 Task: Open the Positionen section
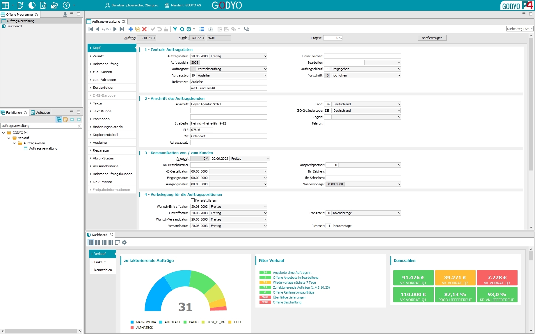[112, 119]
